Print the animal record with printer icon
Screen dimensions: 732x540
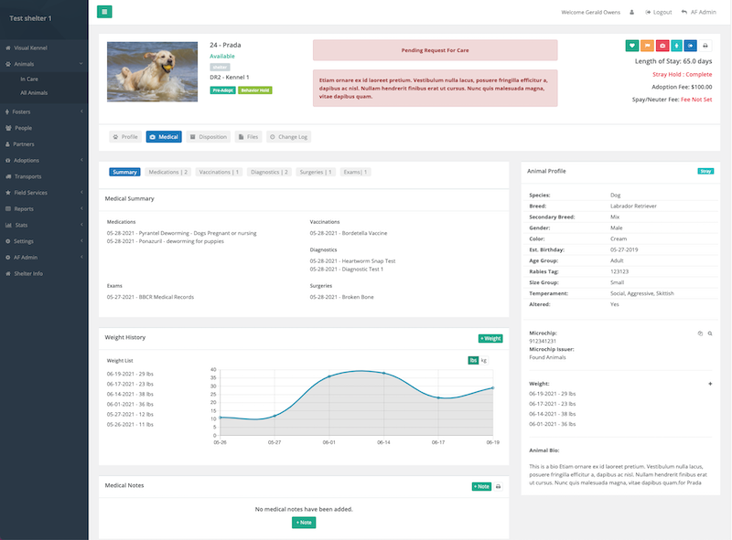coord(705,45)
